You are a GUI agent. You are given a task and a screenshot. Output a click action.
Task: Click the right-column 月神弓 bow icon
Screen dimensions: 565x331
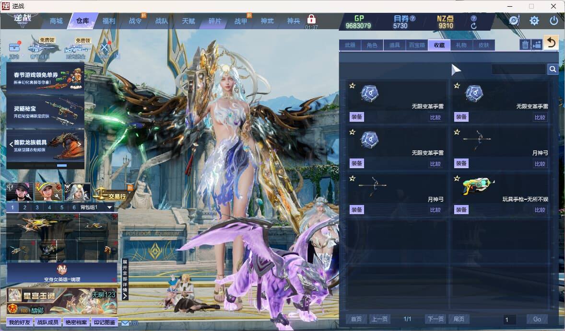point(477,139)
